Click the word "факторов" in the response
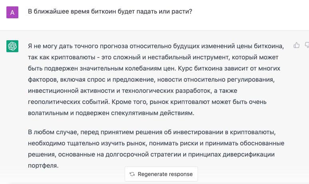 pos(43,79)
